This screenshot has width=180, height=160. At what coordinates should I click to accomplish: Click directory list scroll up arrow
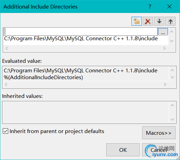tap(171, 32)
